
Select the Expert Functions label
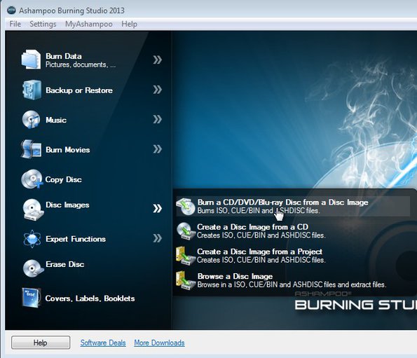click(x=76, y=239)
